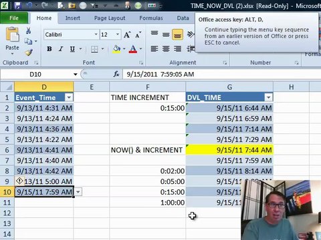Image resolution: width=321 pixels, height=240 pixels.
Task: Open the font size 12 dropdown
Action: [x=118, y=35]
